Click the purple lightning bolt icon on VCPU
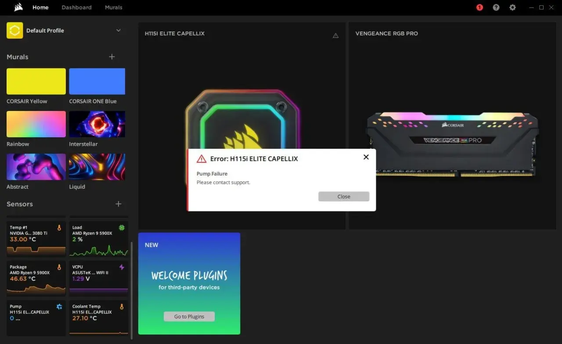This screenshot has width=562, height=344. (122, 267)
